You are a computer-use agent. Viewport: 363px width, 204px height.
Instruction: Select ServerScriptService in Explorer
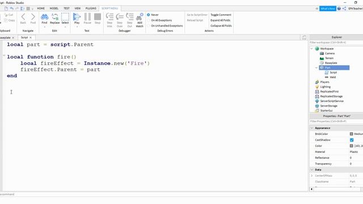click(x=332, y=101)
